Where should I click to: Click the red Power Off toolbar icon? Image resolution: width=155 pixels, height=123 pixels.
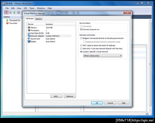tap(6, 12)
